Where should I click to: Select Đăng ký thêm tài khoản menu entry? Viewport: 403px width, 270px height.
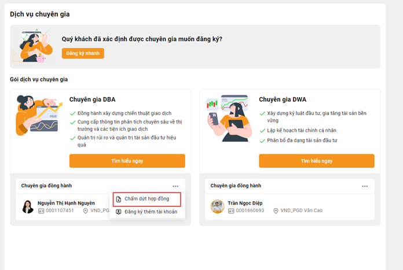(146, 212)
